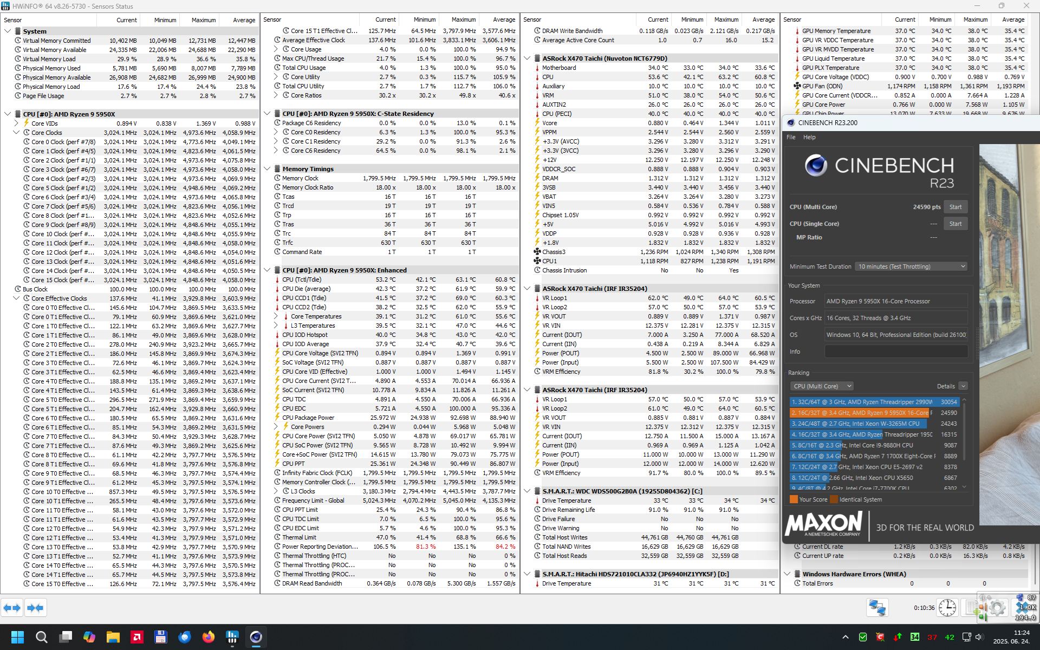Select the Intel Xeon W-3265M ranking entry
This screenshot has width=1040, height=650.
pos(875,424)
